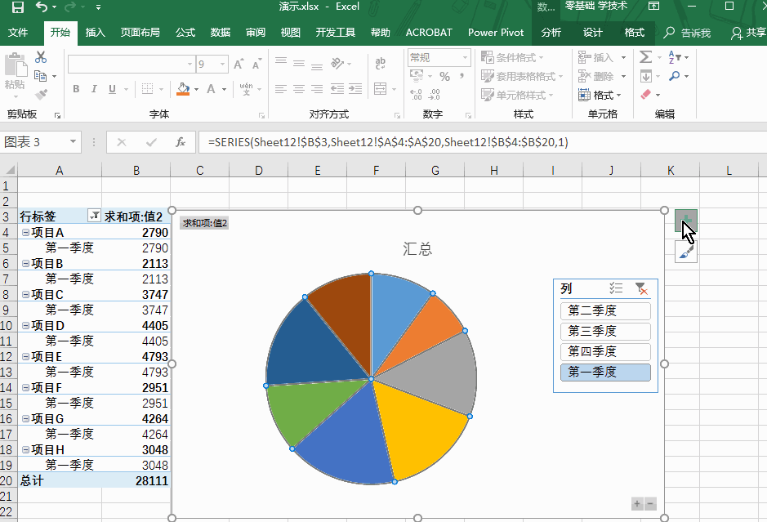Toggle top vertical alignment

[x=281, y=60]
